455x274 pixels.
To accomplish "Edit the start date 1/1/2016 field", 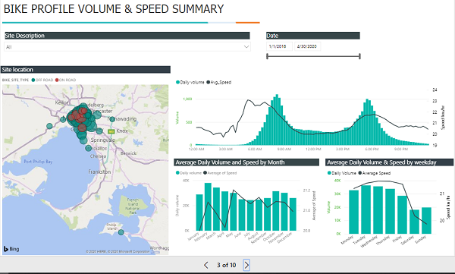I will point(279,46).
